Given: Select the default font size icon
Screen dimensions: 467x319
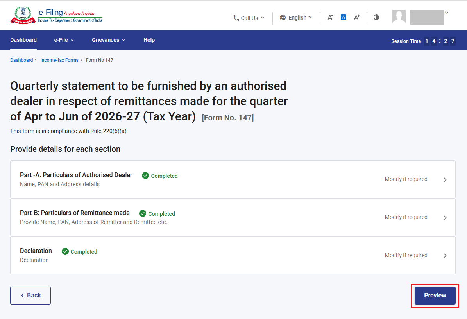Looking at the screenshot, I should point(344,17).
